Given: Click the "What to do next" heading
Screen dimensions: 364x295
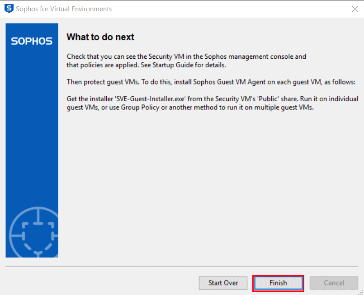Looking at the screenshot, I should tap(100, 37).
